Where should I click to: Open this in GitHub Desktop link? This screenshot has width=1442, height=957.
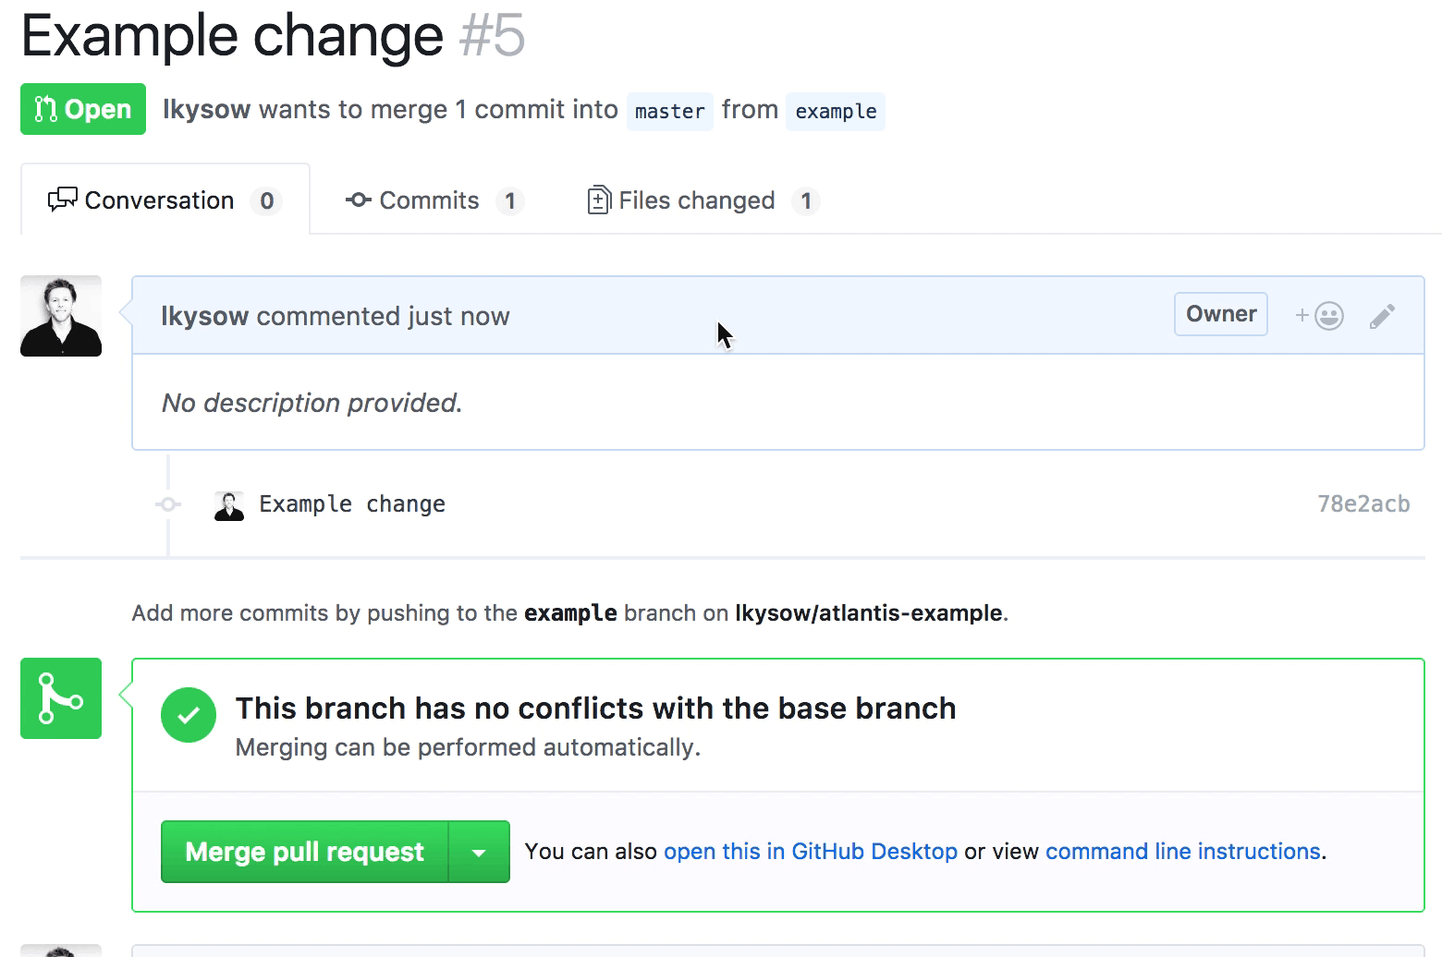click(811, 852)
